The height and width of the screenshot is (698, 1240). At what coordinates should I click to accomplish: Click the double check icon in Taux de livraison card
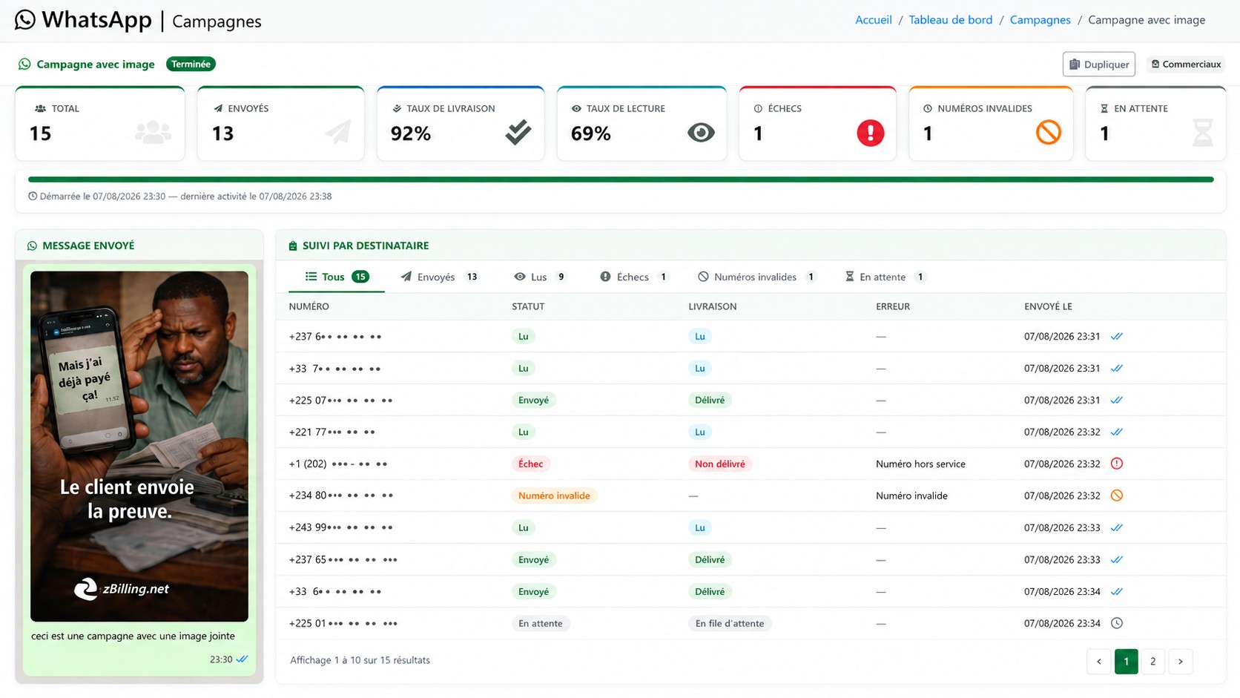pos(518,133)
